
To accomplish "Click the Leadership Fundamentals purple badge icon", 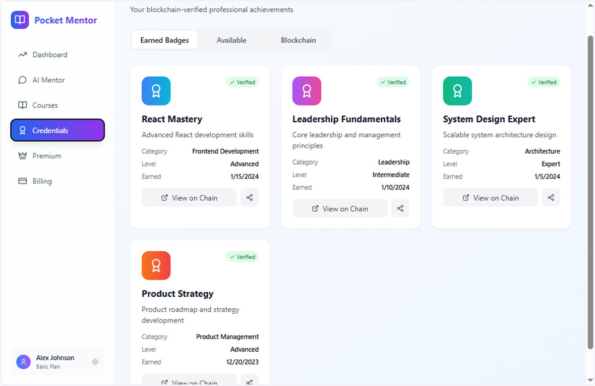I will pyautogui.click(x=307, y=91).
